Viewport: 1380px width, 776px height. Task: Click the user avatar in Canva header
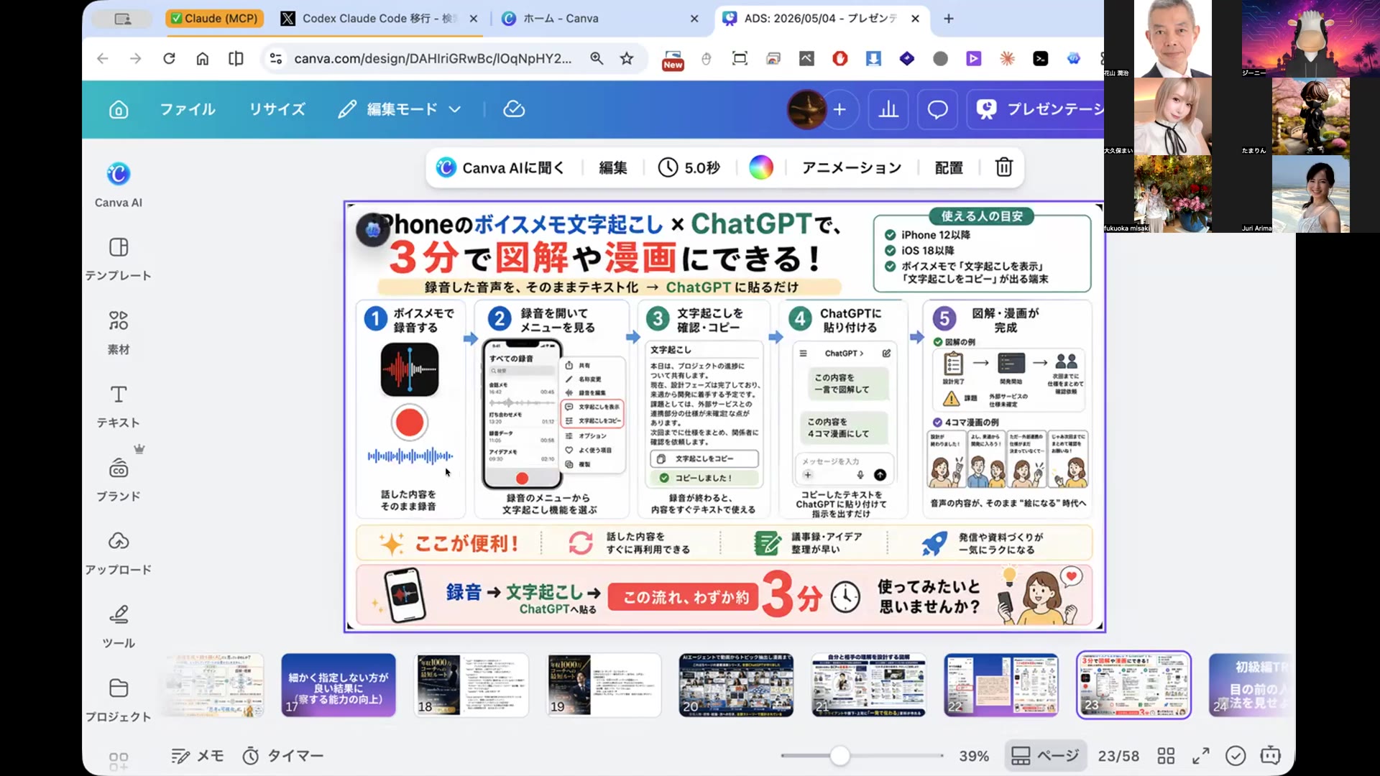[806, 109]
